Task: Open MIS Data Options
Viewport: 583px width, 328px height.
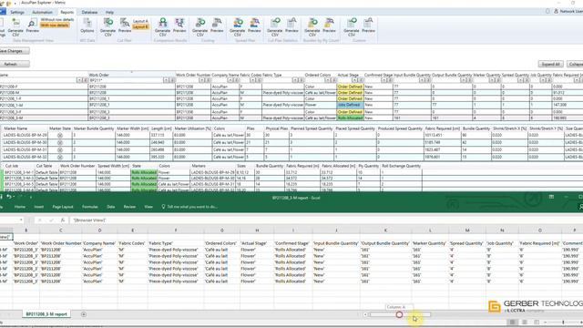Action: point(87,26)
